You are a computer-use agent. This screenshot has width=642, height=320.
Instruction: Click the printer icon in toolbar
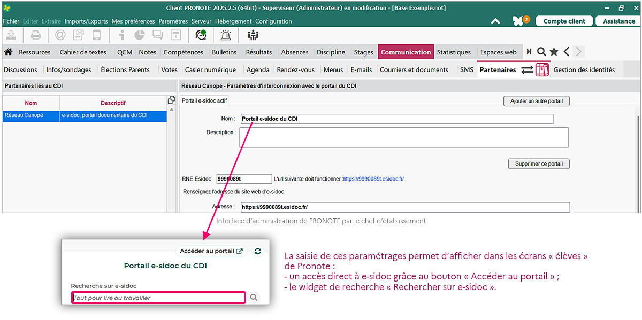coord(35,35)
